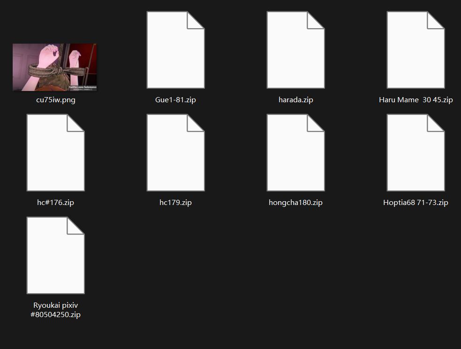Screen dimensions: 461x349
Task: Click the cu75iw.png filename label
Action: click(x=55, y=100)
